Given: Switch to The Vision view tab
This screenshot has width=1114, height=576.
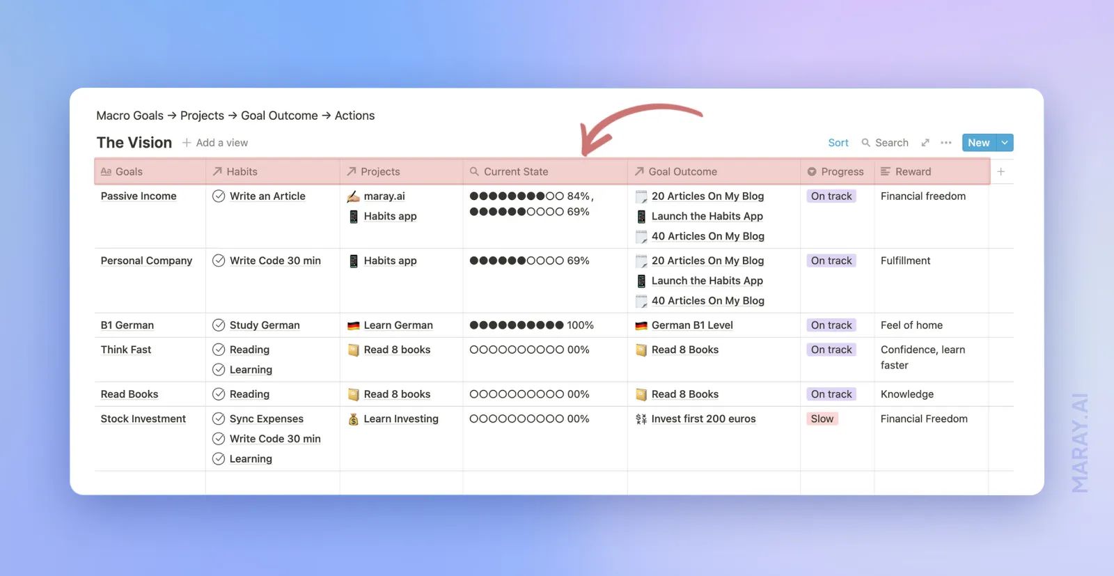Looking at the screenshot, I should click(134, 143).
